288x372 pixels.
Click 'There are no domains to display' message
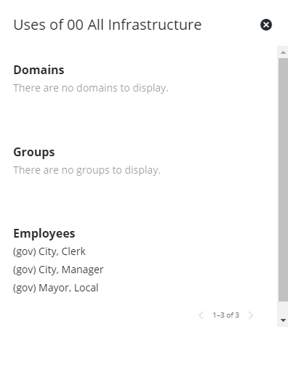(91, 88)
